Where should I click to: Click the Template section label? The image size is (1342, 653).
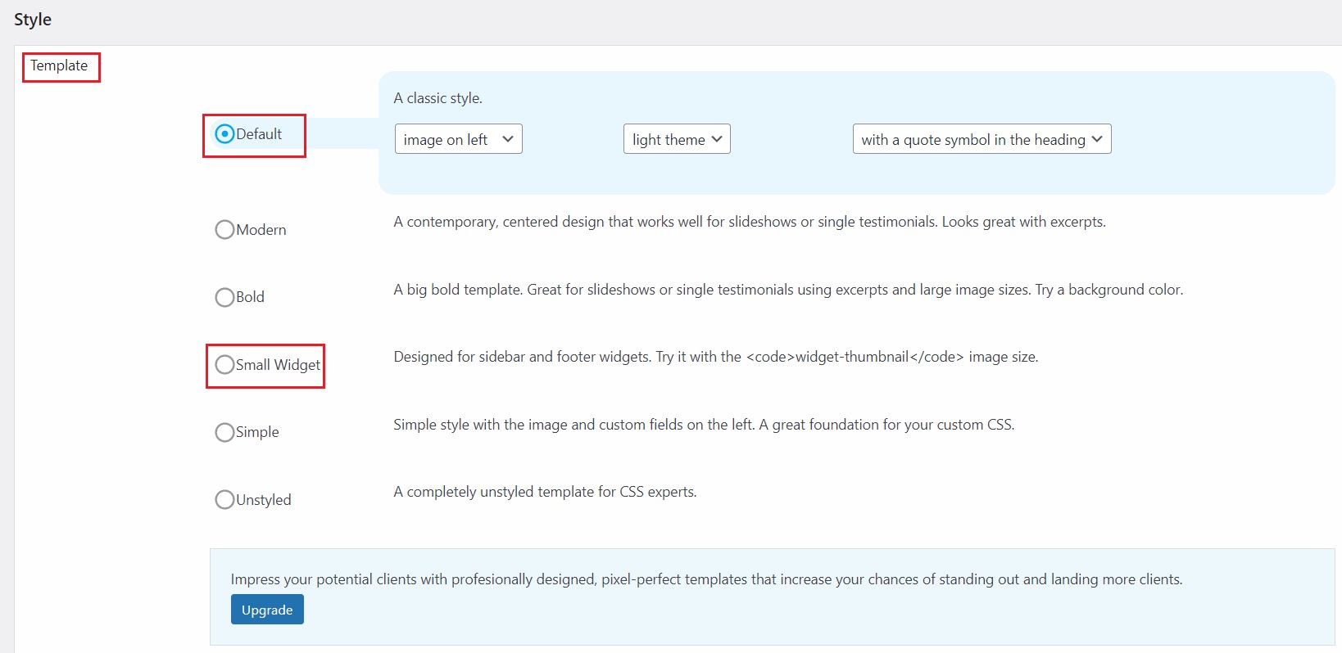pyautogui.click(x=59, y=65)
